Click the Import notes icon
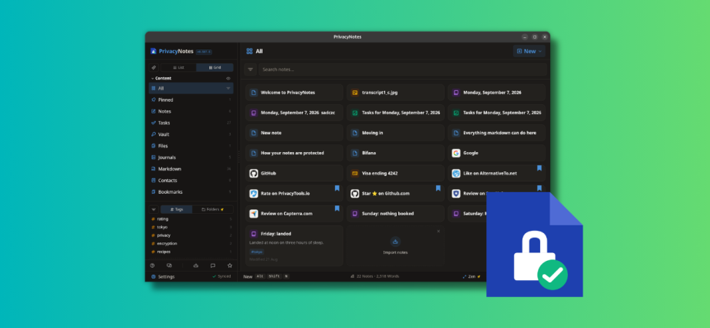 pos(395,242)
